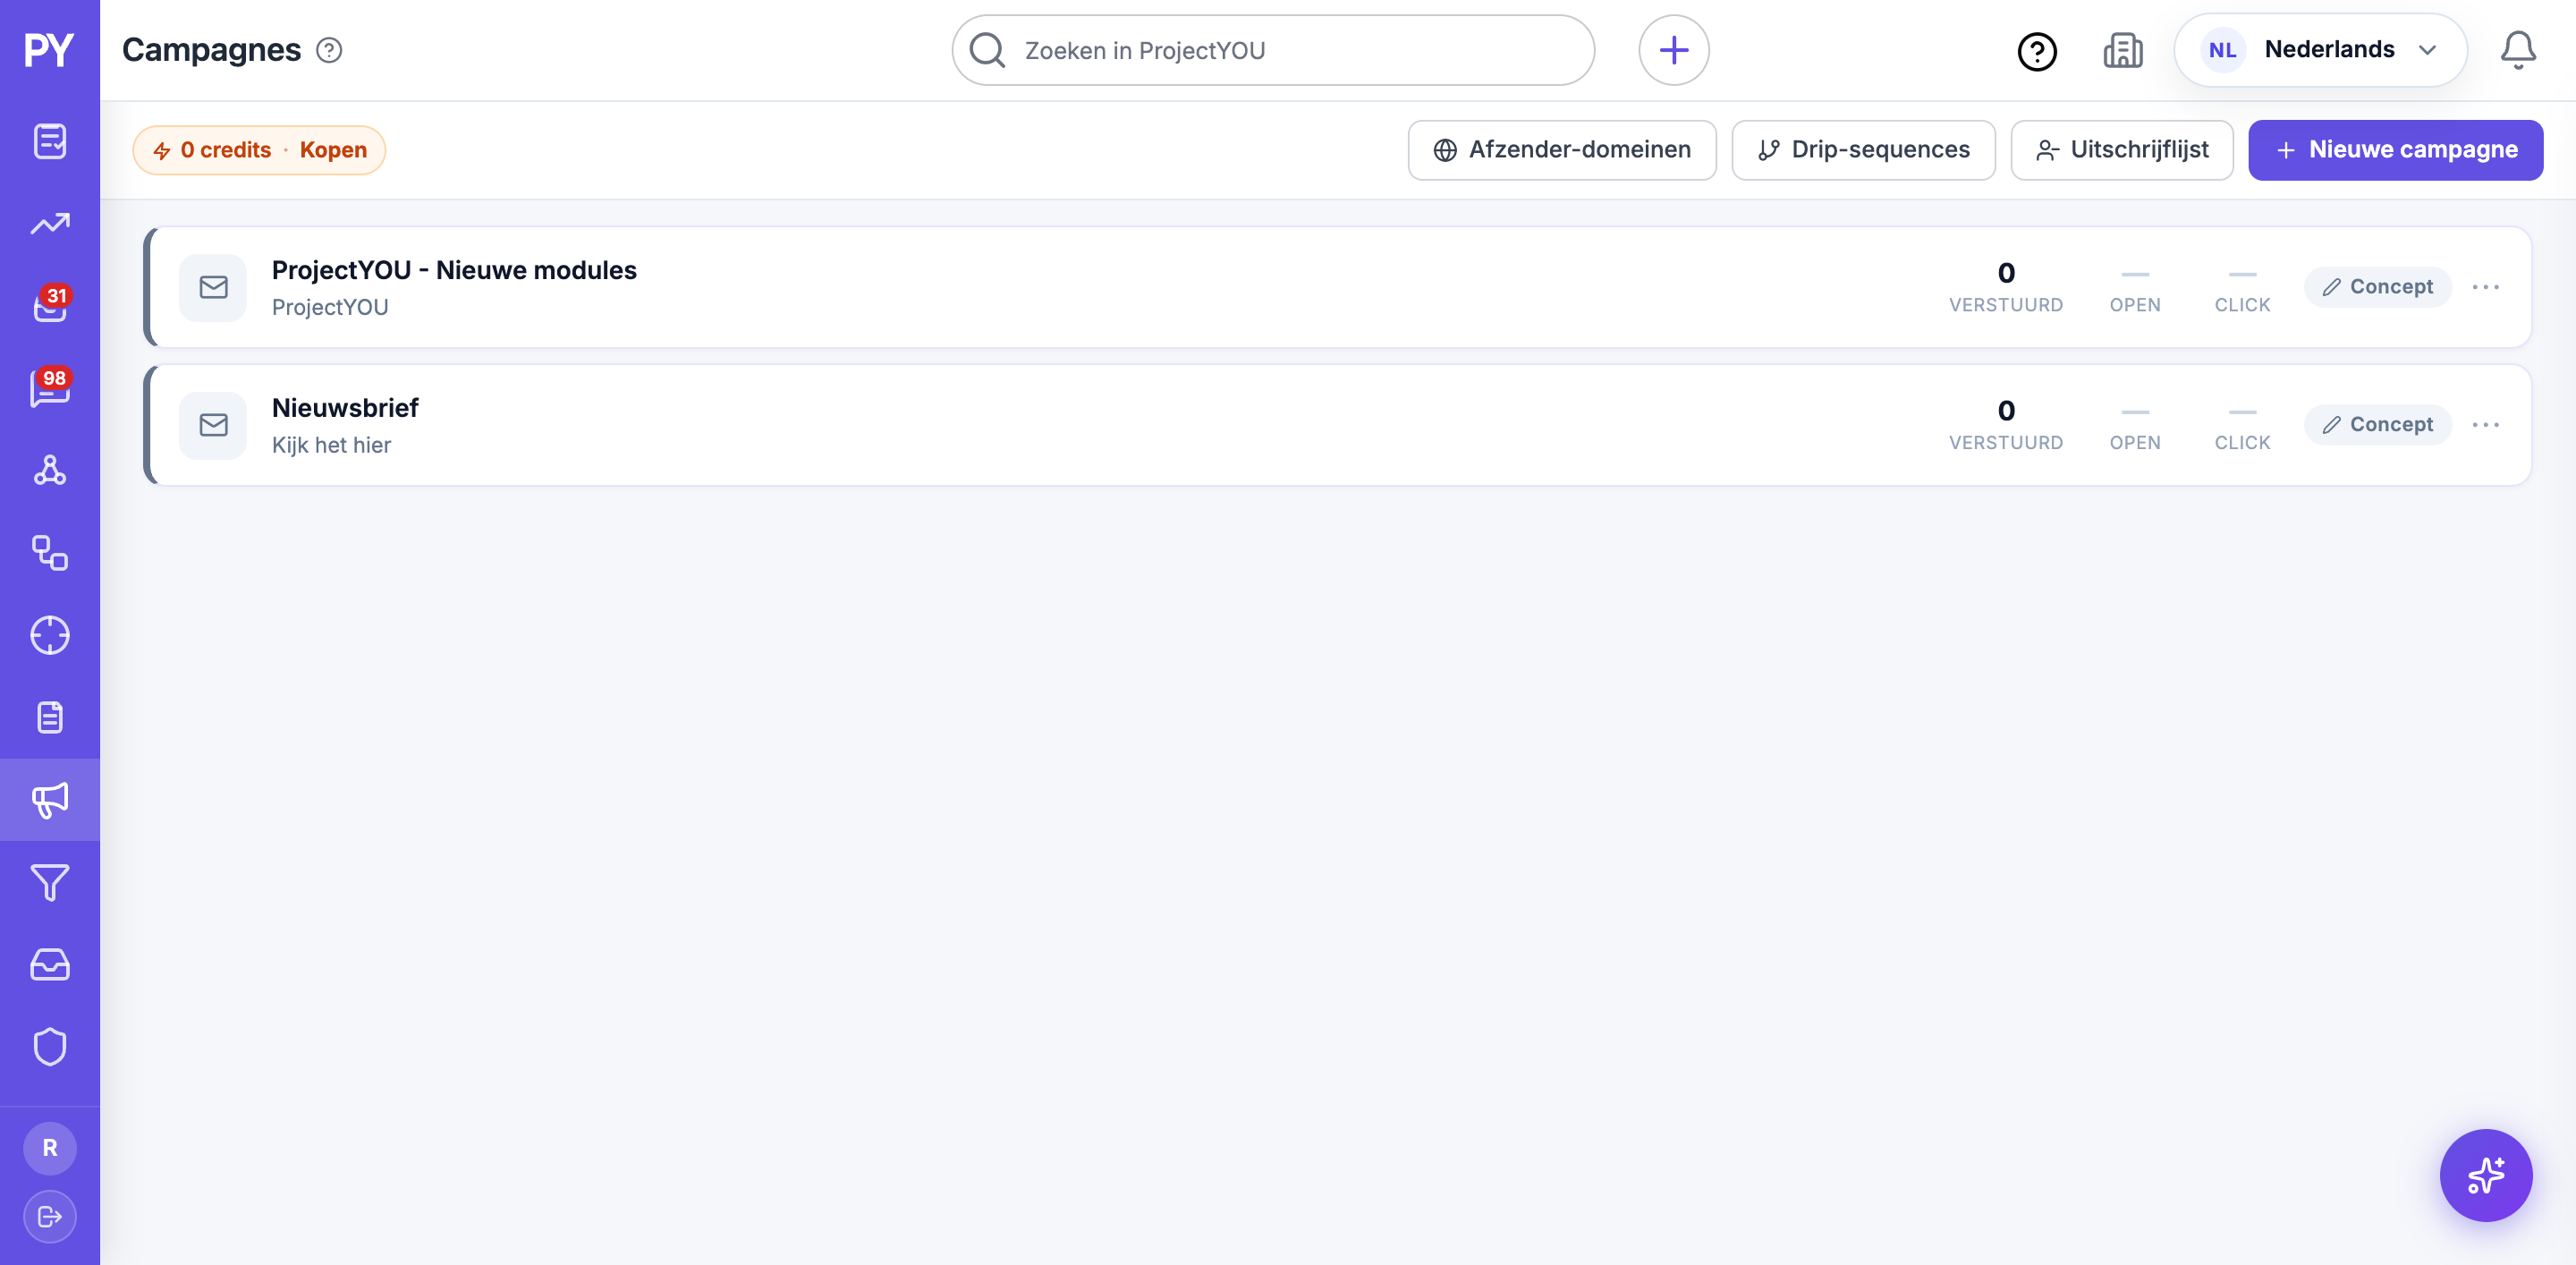Open the document sidebar icon

coord(50,717)
